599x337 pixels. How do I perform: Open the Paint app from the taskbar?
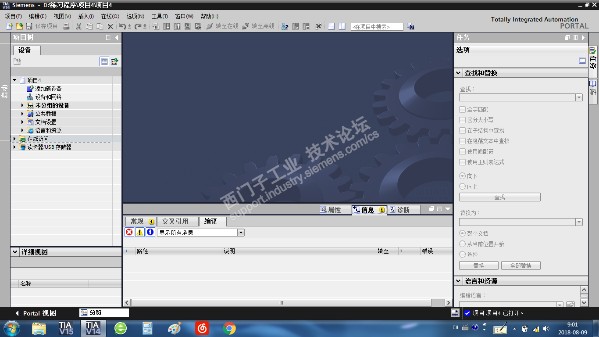[x=175, y=328]
